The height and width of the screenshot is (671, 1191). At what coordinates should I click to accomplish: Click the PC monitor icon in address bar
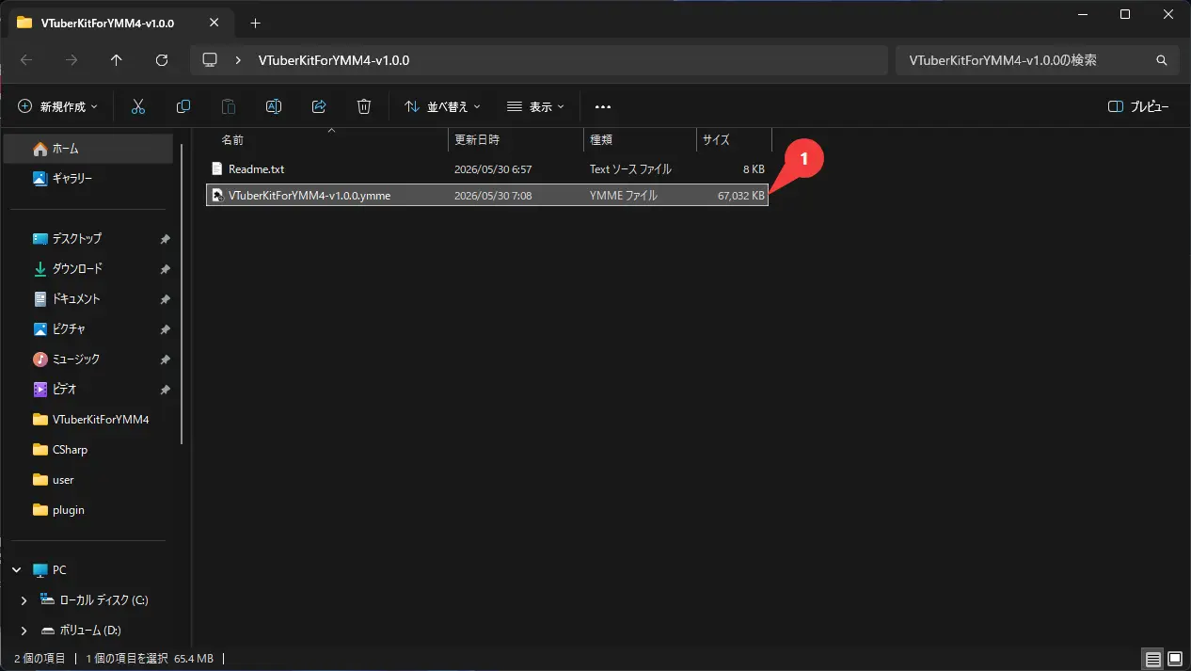pyautogui.click(x=210, y=59)
